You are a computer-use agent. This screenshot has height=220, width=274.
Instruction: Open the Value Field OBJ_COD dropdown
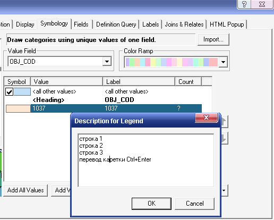click(x=107, y=62)
